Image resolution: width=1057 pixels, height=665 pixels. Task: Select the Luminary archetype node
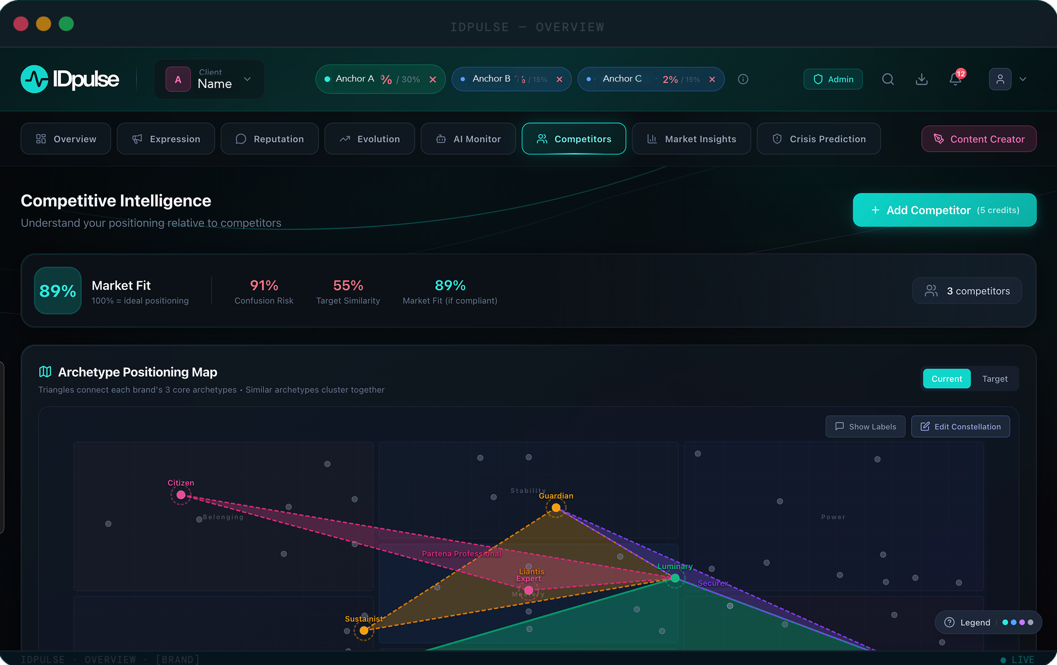pyautogui.click(x=675, y=578)
